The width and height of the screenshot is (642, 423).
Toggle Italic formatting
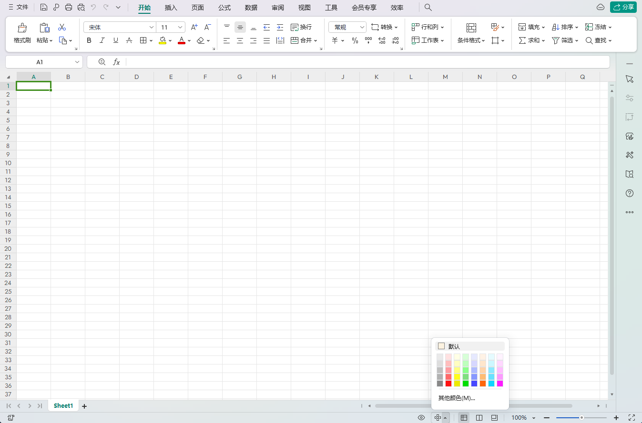102,40
